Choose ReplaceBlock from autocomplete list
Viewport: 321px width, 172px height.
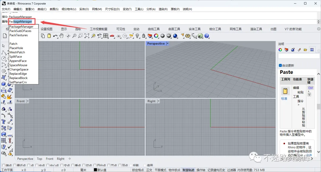coord(18,78)
